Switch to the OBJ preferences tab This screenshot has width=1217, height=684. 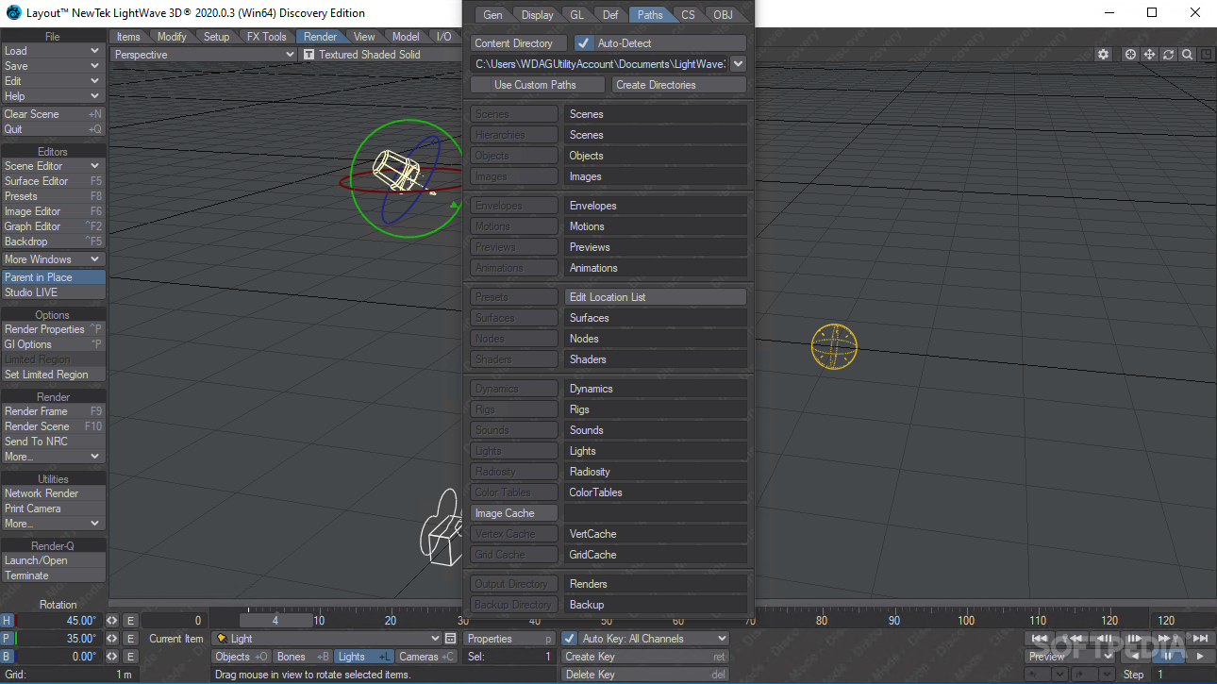point(723,15)
